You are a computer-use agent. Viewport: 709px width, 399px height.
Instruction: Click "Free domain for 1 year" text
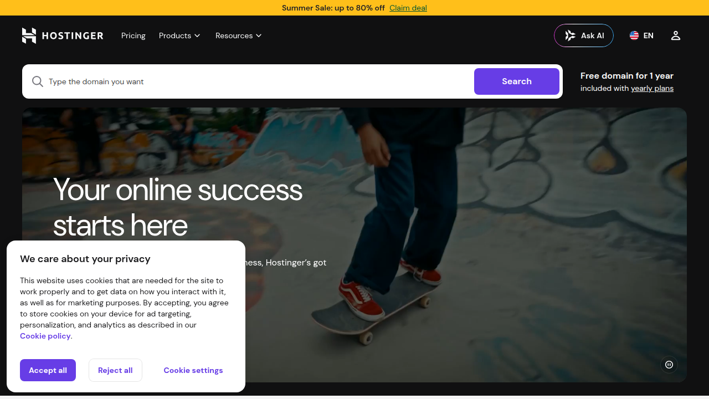[x=627, y=76]
